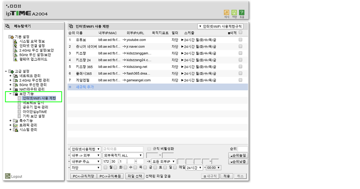This screenshot has width=360, height=189.
Task: Enable the 규칙 비활성화 checkbox
Action: click(149, 149)
